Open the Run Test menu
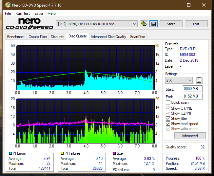 tap(23, 13)
